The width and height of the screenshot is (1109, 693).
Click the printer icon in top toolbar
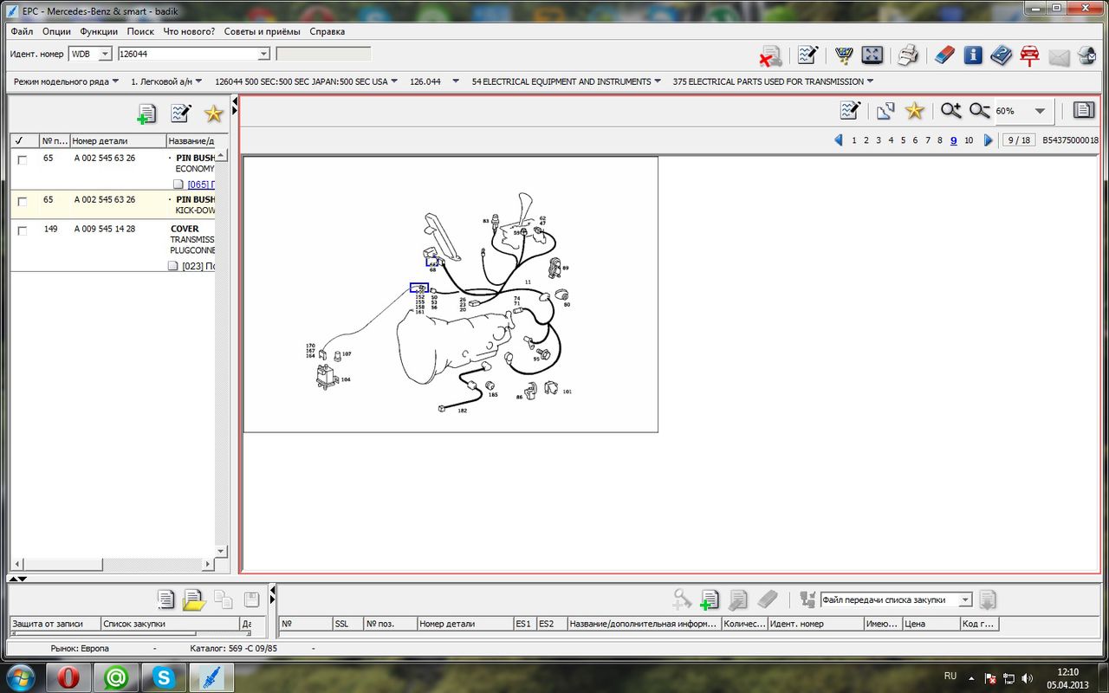907,55
